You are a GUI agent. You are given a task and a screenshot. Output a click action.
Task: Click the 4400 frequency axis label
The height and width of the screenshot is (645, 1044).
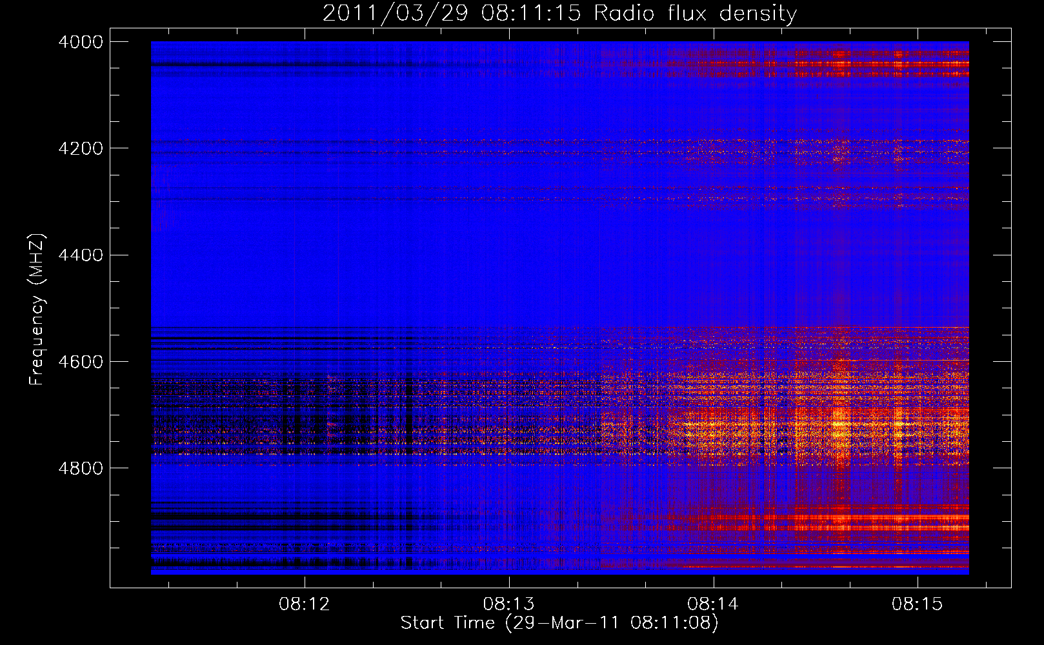[x=81, y=255]
